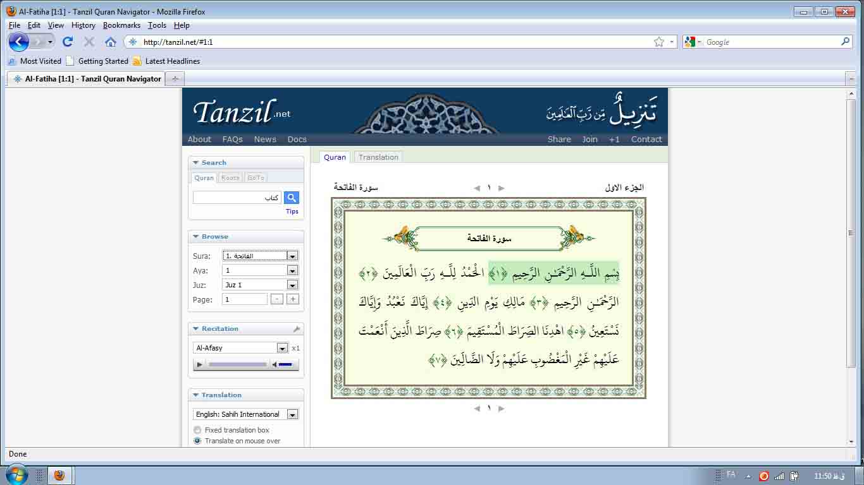
Task: Open the Sura dropdown list
Action: 292,256
